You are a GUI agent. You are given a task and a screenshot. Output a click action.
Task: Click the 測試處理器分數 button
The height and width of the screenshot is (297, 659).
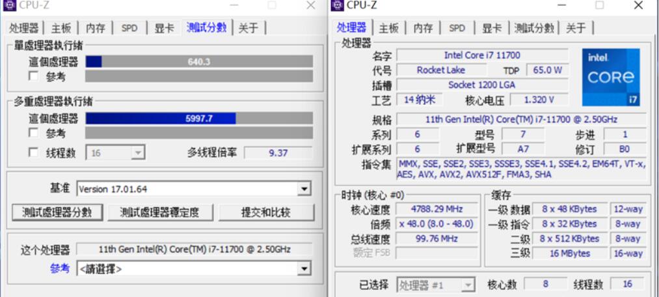pyautogui.click(x=57, y=212)
